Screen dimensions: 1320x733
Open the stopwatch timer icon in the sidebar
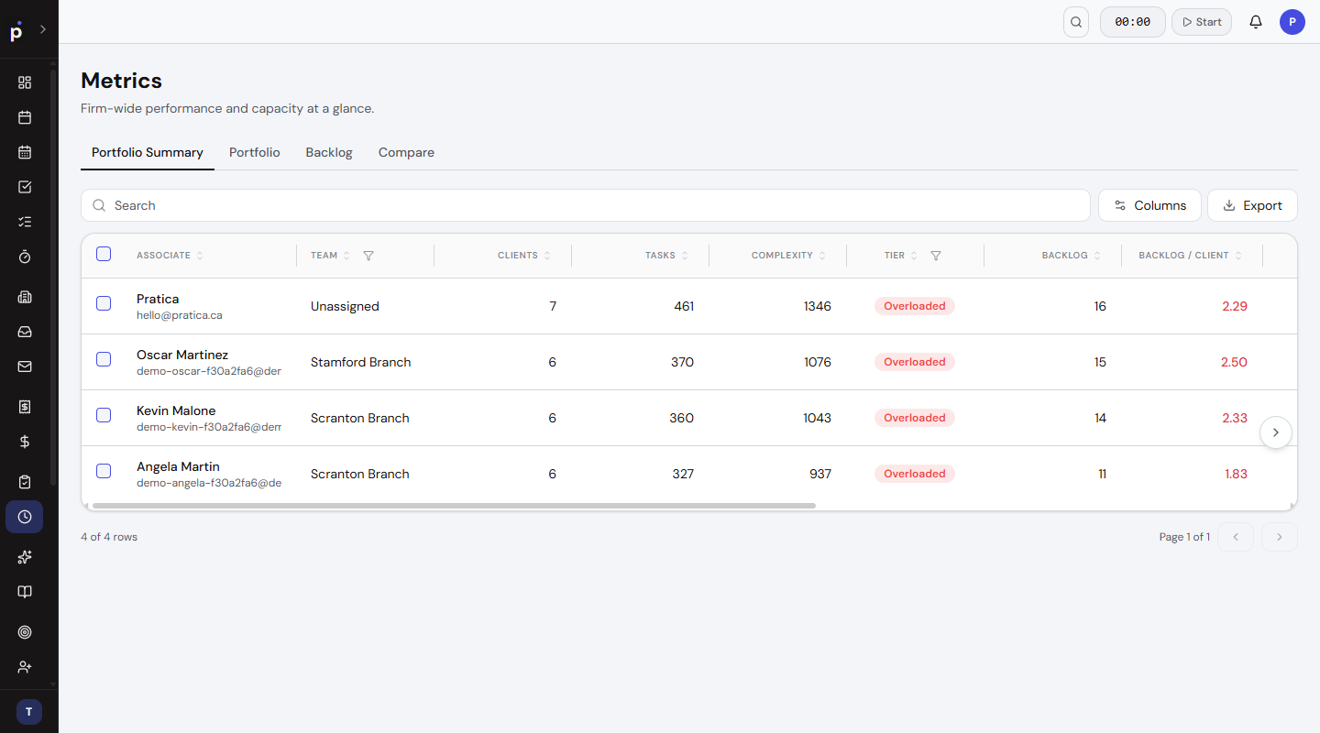(25, 257)
